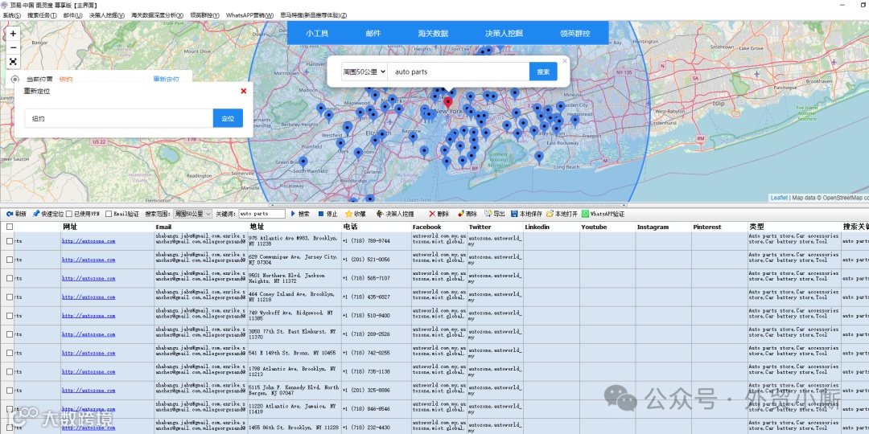Open the 搜索任务(T) menu
Screen dimensions: 869x434
(42, 15)
